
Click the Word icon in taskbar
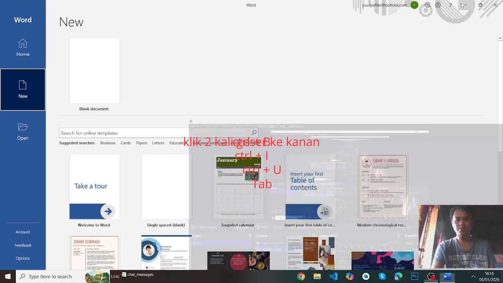(446, 277)
